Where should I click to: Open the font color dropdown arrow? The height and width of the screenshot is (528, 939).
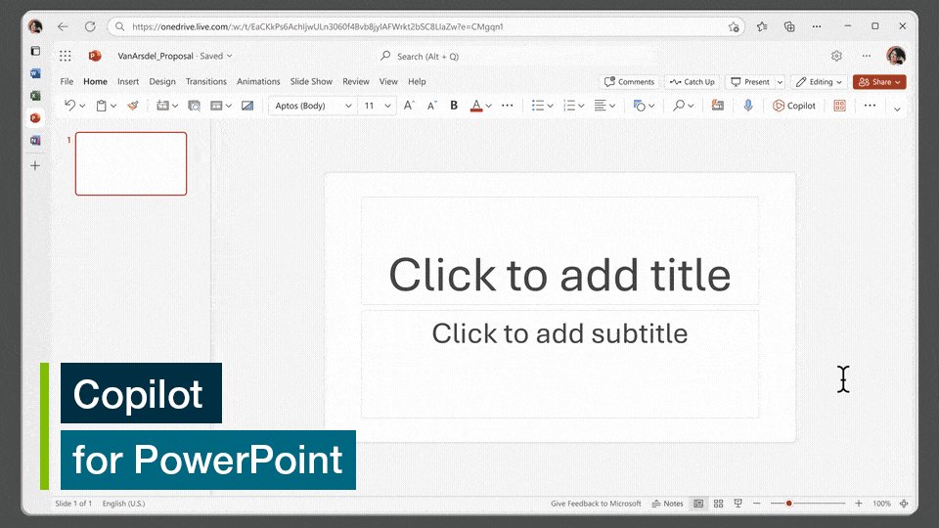click(x=489, y=106)
